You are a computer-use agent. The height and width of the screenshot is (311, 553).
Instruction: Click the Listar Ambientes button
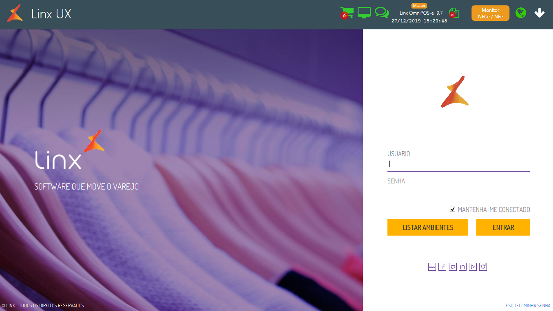(428, 227)
